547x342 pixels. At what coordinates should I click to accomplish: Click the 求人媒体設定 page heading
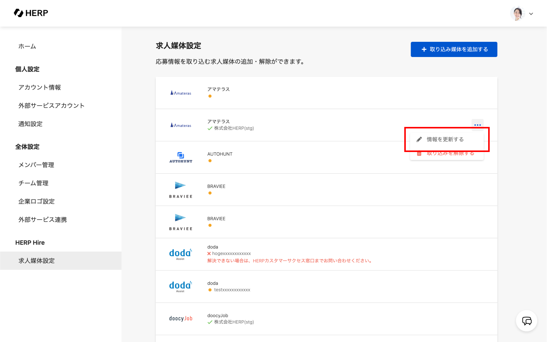click(x=178, y=46)
